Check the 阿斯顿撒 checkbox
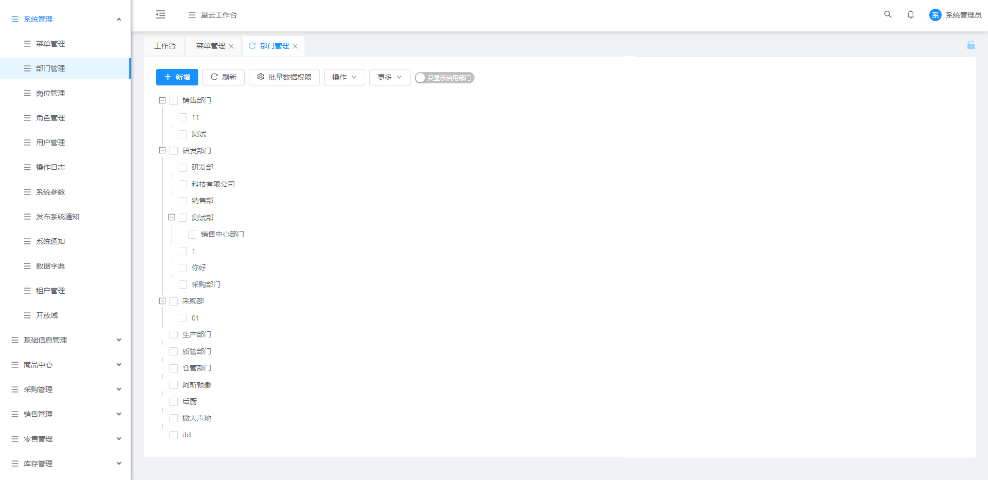This screenshot has height=480, width=988. pos(174,385)
